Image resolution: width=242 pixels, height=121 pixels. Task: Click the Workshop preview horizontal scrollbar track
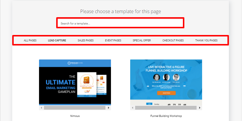(166, 108)
